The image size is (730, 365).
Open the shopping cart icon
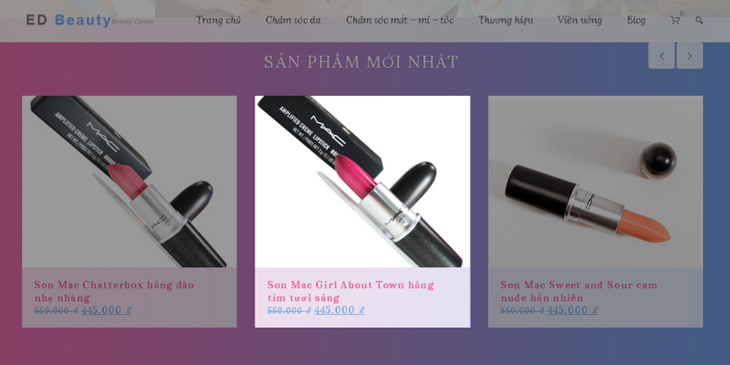click(x=675, y=20)
